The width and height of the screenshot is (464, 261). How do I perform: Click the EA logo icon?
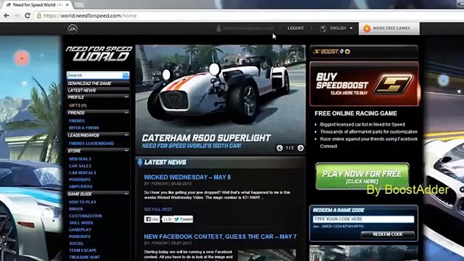tap(73, 29)
